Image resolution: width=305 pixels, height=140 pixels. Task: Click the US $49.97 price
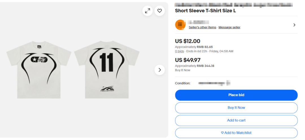tap(188, 60)
